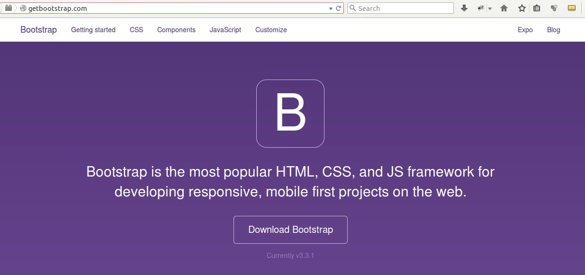Click the tab groups icon left of the address bar
Viewport: 585px width, 275px height.
pyautogui.click(x=9, y=8)
